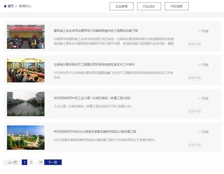Open 新闻中心 breadcrumb link
This screenshot has width=224, height=174.
point(25,6)
